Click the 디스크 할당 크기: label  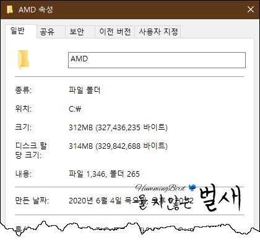click(x=31, y=150)
